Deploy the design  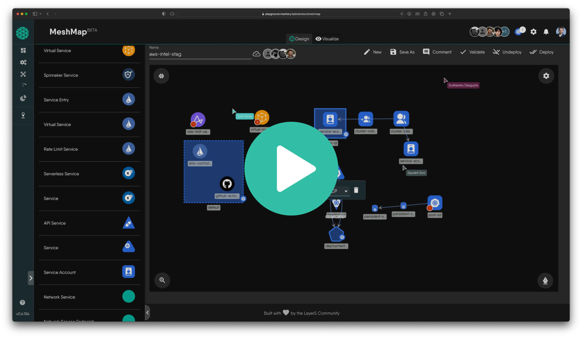click(x=541, y=52)
